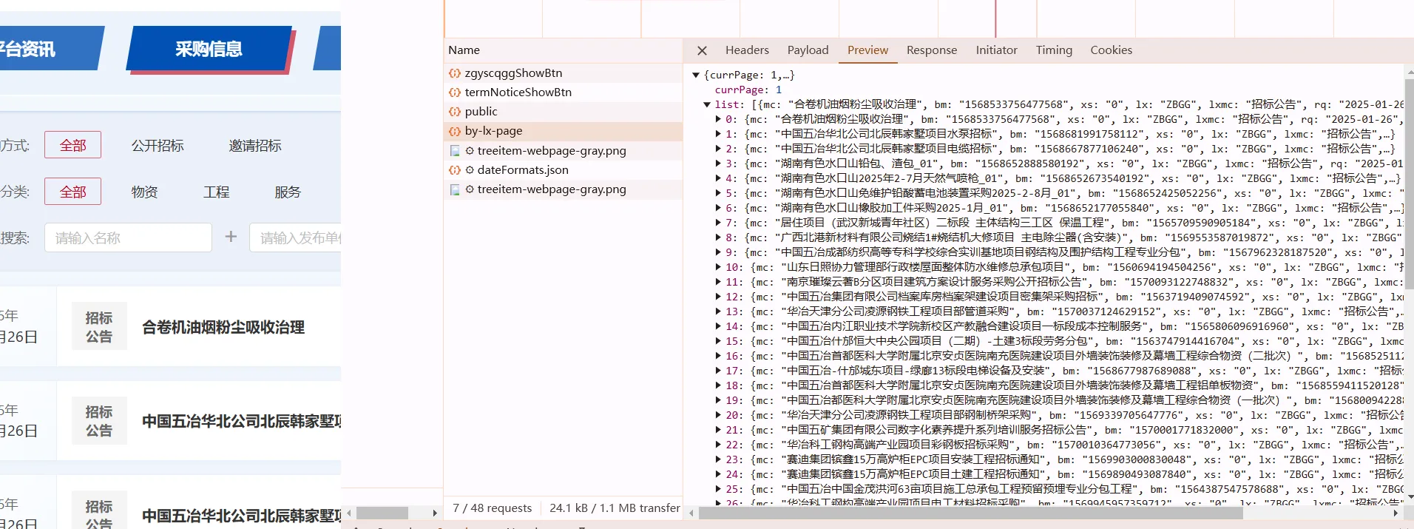
Task: Collapse the list array
Action: point(707,104)
